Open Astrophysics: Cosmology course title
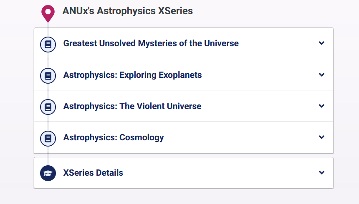The width and height of the screenshot is (359, 204). point(113,137)
